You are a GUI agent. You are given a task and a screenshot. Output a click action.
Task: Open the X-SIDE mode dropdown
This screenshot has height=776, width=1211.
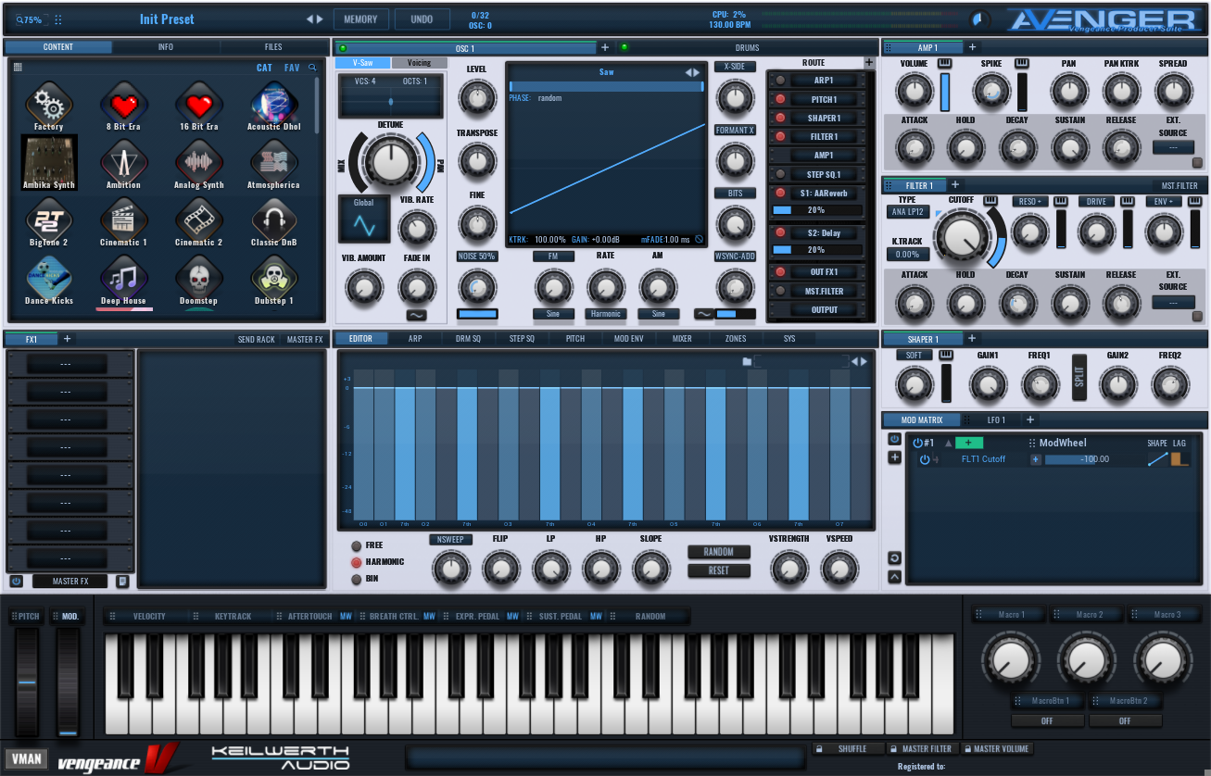coord(735,67)
